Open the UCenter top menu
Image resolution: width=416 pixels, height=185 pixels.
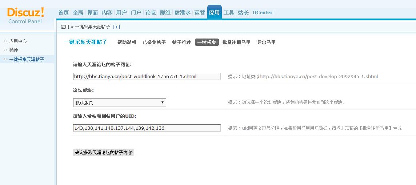click(263, 12)
